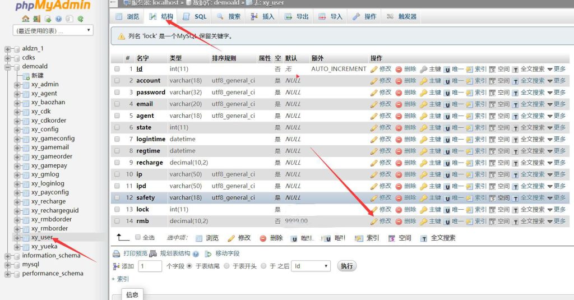Click the 规划表结构 link

pos(175,253)
